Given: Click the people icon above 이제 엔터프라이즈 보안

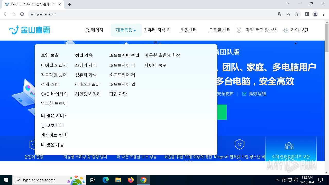Looking at the screenshot, I should 289,146.
